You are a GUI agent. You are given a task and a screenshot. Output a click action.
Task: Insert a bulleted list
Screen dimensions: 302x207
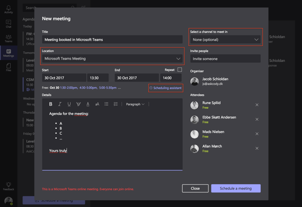[106, 104]
